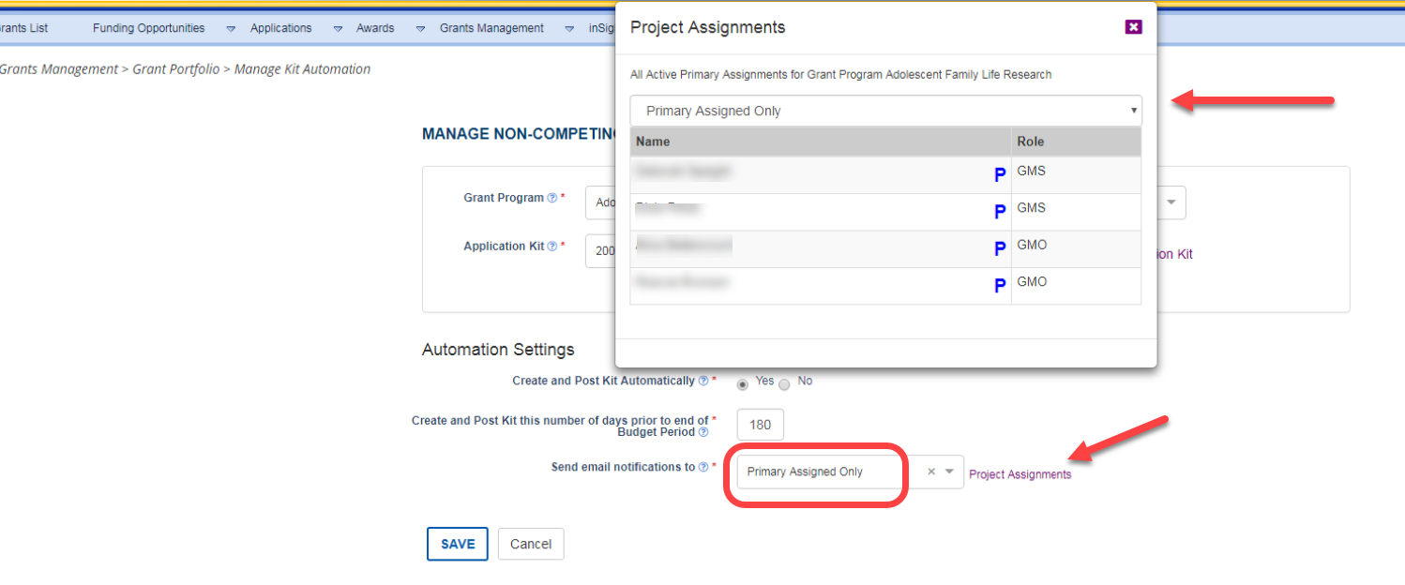Select No for Create and Post Kit Automatically

785,383
